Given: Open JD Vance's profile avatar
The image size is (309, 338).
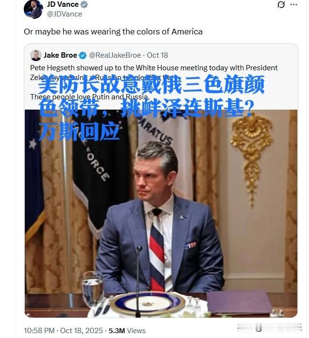Looking at the screenshot, I should pyautogui.click(x=33, y=9).
